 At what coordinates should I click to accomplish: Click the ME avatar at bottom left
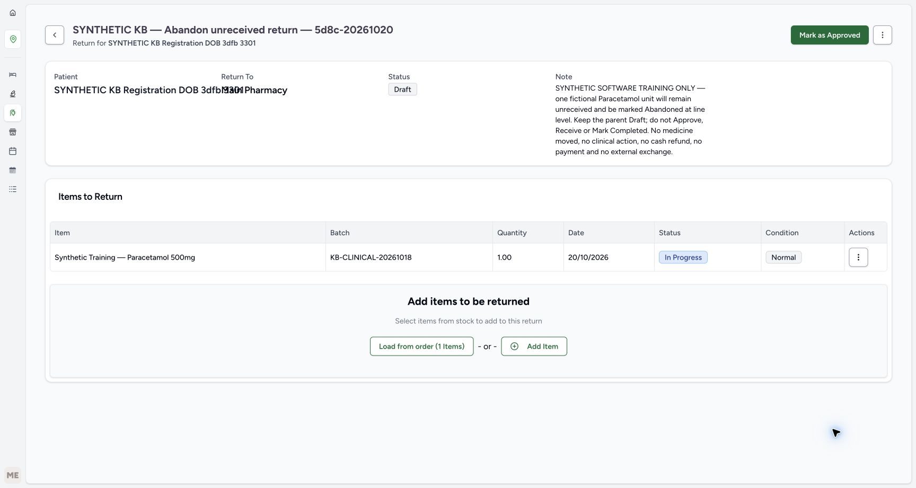(x=13, y=475)
